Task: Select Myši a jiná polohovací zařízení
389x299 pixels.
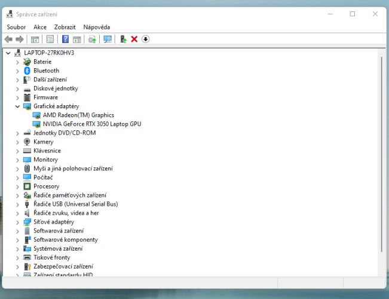Action: [73, 169]
